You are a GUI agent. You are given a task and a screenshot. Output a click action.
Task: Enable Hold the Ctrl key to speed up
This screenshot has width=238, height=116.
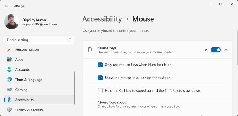100,91
